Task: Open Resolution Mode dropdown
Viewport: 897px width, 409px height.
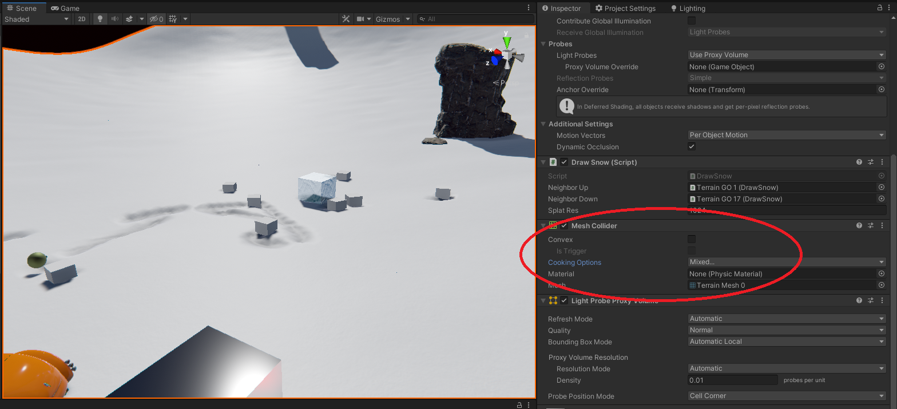Action: pos(787,368)
